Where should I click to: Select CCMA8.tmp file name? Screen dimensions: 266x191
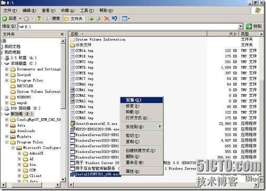[84, 118]
